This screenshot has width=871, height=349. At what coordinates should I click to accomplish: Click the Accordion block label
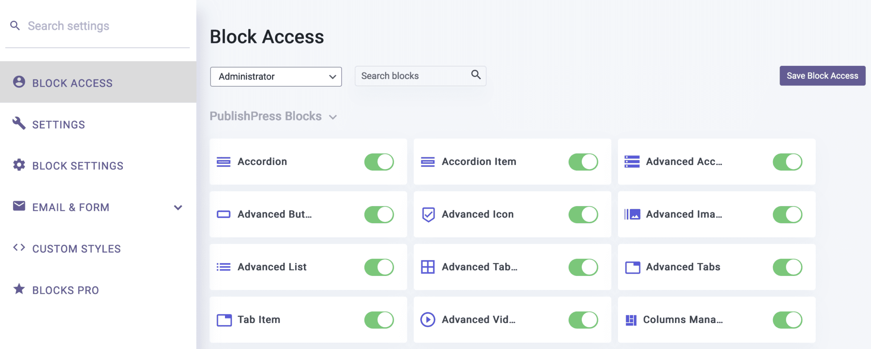click(262, 162)
